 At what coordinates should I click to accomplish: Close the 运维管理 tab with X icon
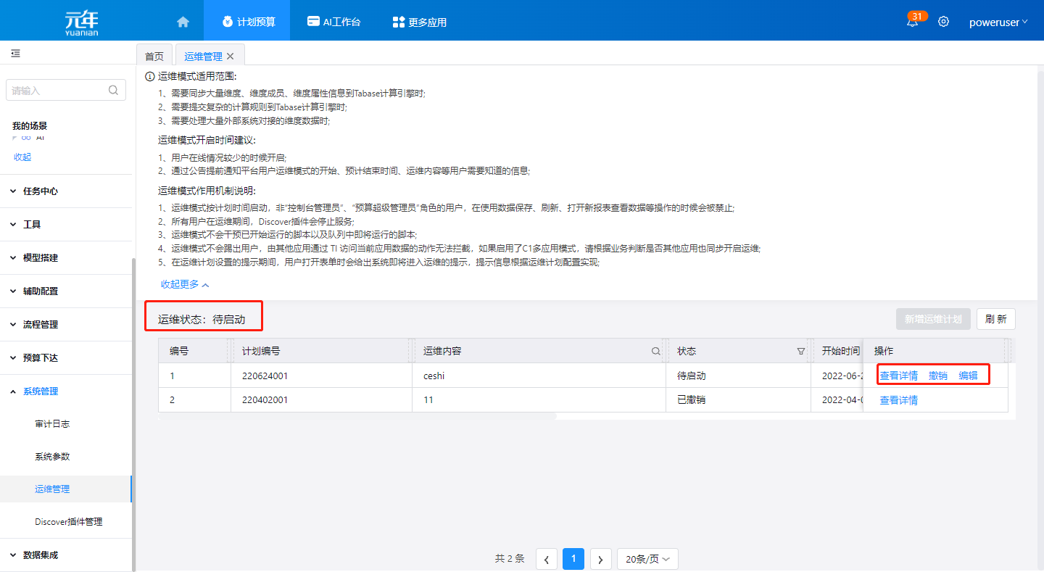231,57
